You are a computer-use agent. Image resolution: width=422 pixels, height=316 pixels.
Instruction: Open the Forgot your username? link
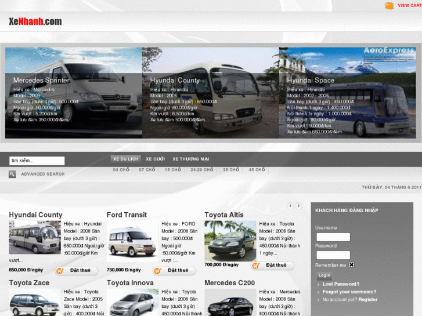pos(349,292)
